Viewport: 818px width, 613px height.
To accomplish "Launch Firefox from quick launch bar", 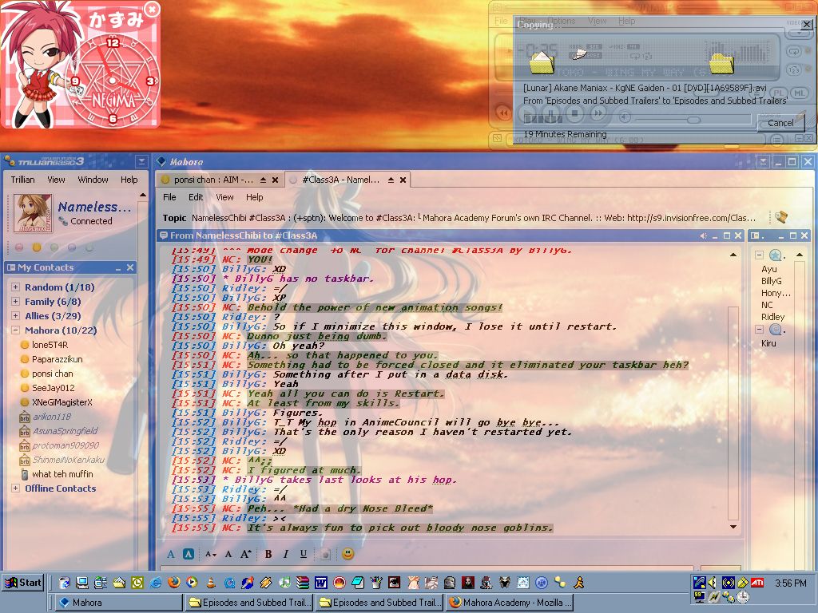I will point(173,582).
